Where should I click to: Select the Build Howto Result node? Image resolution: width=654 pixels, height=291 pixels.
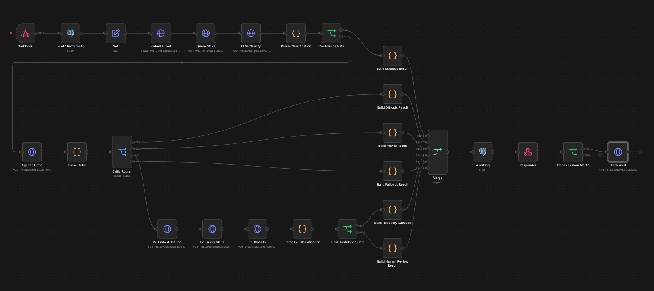[x=393, y=133]
